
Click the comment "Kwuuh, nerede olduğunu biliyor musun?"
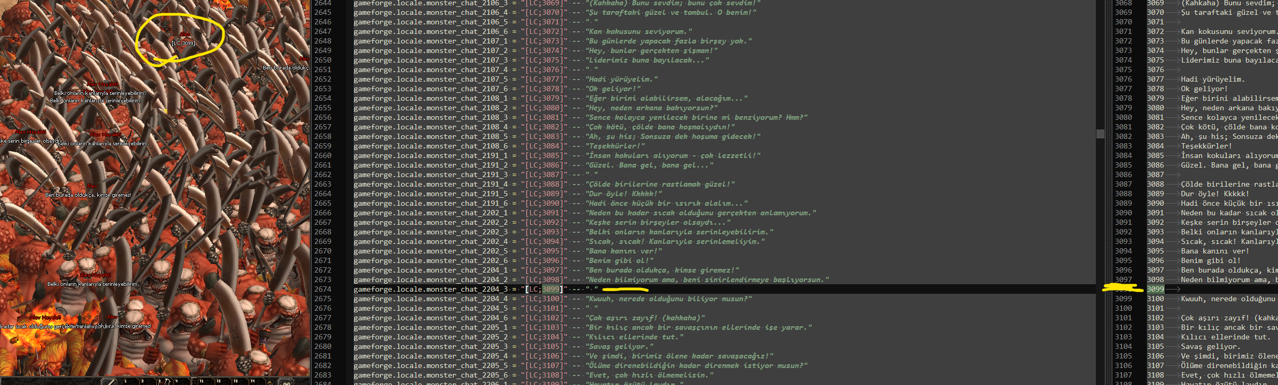pos(669,299)
